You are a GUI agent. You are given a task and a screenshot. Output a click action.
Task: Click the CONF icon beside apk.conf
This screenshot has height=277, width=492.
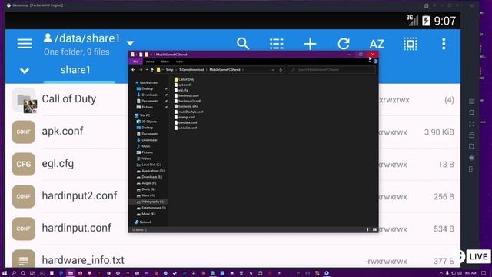pos(24,132)
